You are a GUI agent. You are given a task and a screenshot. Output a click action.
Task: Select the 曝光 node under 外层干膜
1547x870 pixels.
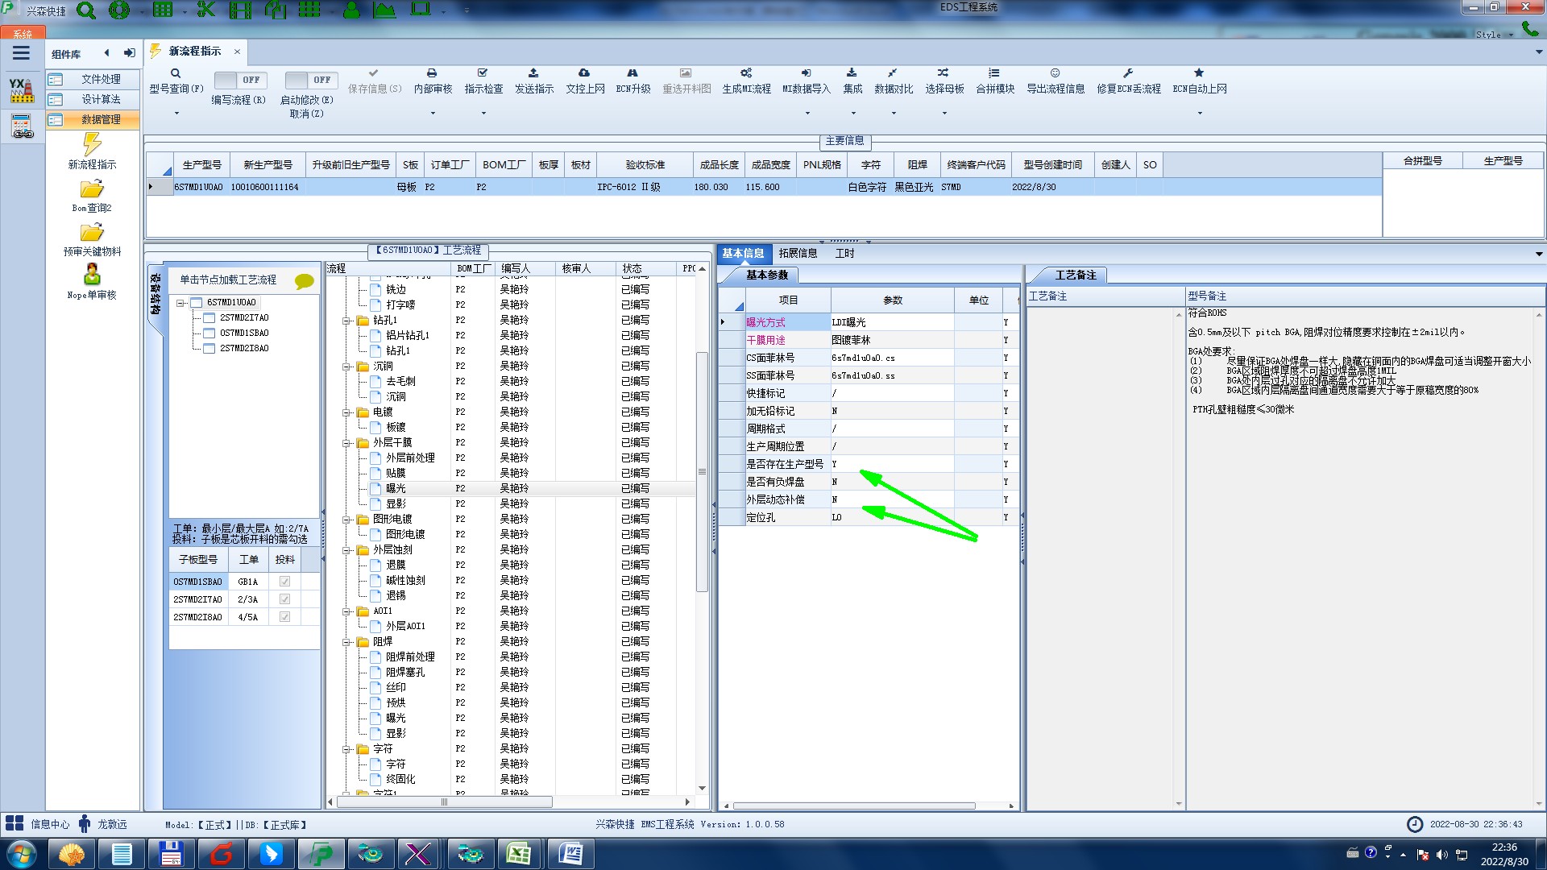tap(396, 489)
